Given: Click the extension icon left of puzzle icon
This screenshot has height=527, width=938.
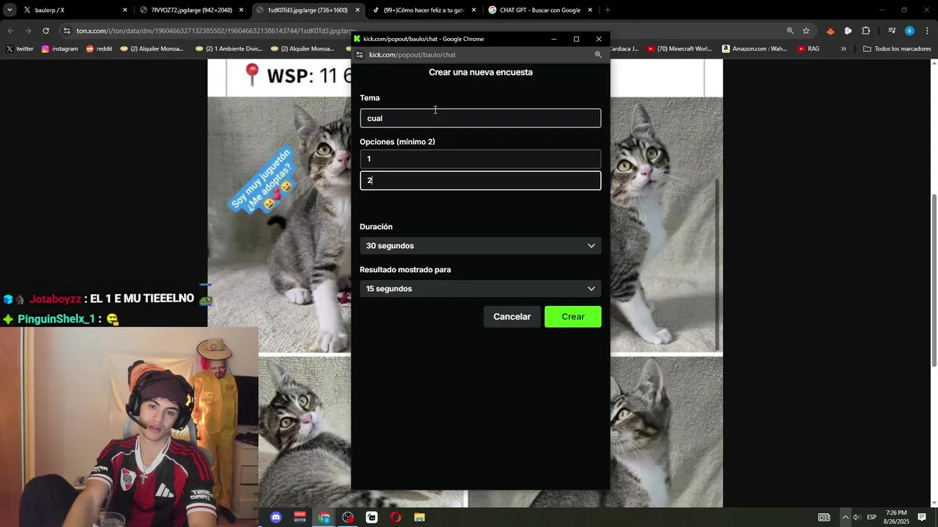Looking at the screenshot, I should tap(848, 31).
